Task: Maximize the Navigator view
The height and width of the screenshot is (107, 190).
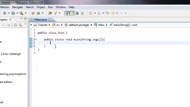Action: click(x=25, y=19)
